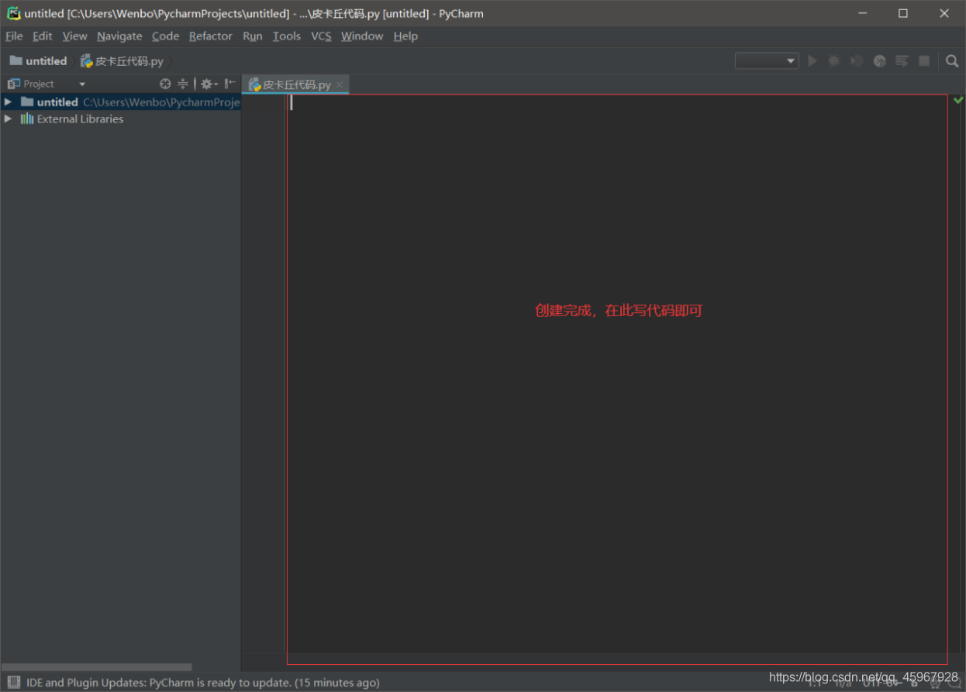Open the VCS menu
Screen dimensions: 966x692
321,36
